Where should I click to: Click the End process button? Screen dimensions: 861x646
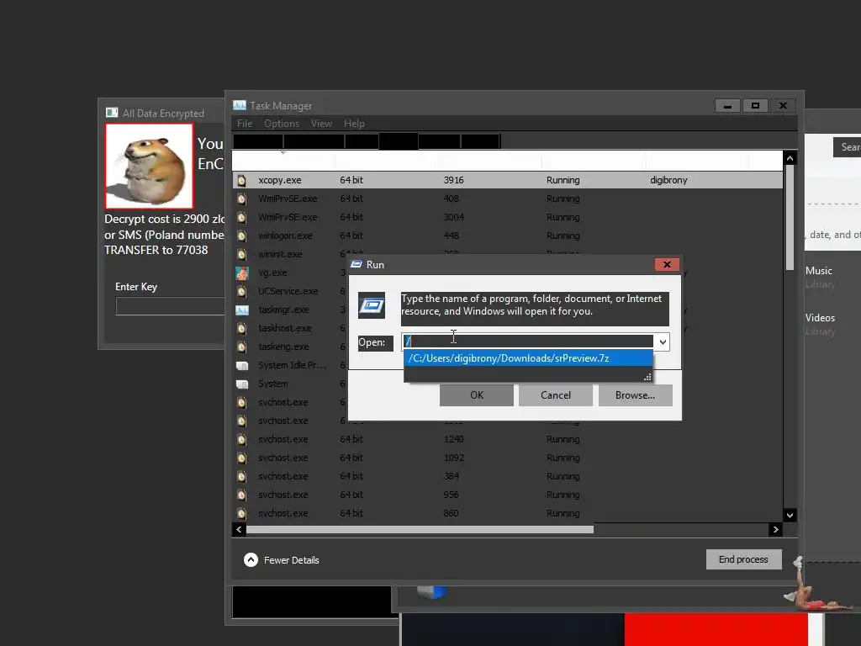click(x=743, y=559)
